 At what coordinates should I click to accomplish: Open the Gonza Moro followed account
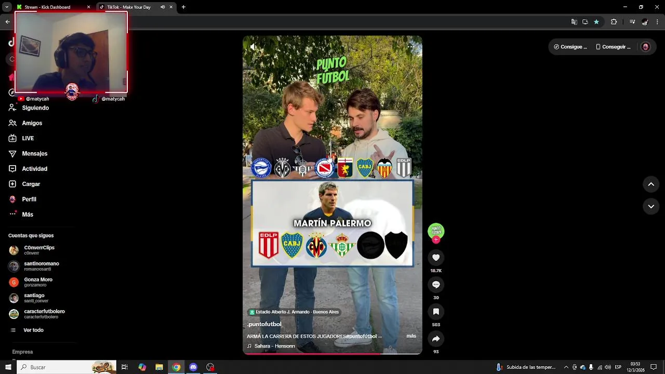click(x=31, y=282)
